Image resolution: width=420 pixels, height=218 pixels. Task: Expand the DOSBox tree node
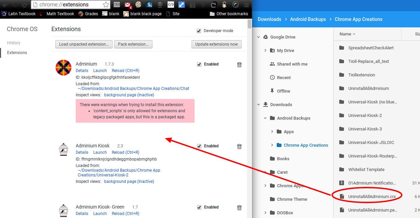click(265, 213)
